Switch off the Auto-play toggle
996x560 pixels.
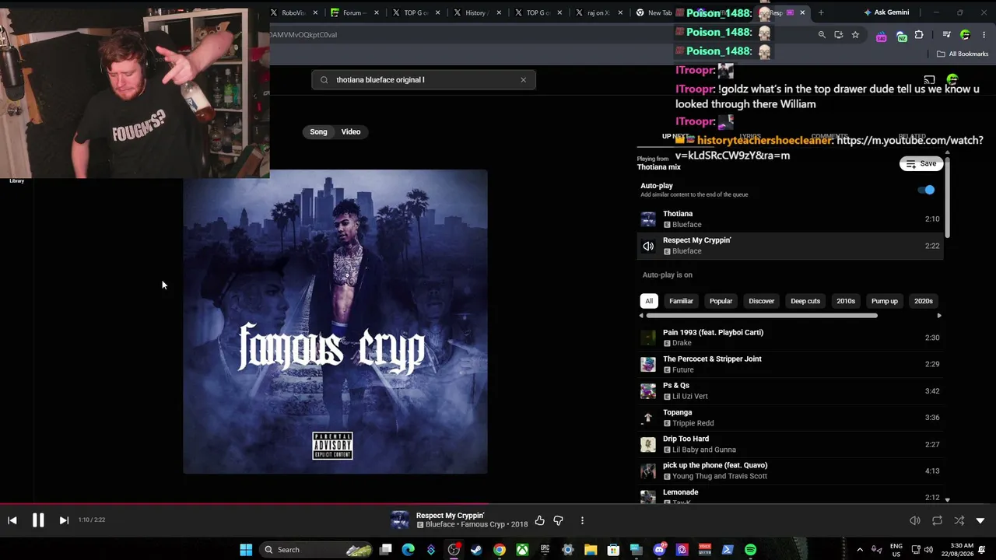[x=926, y=190]
